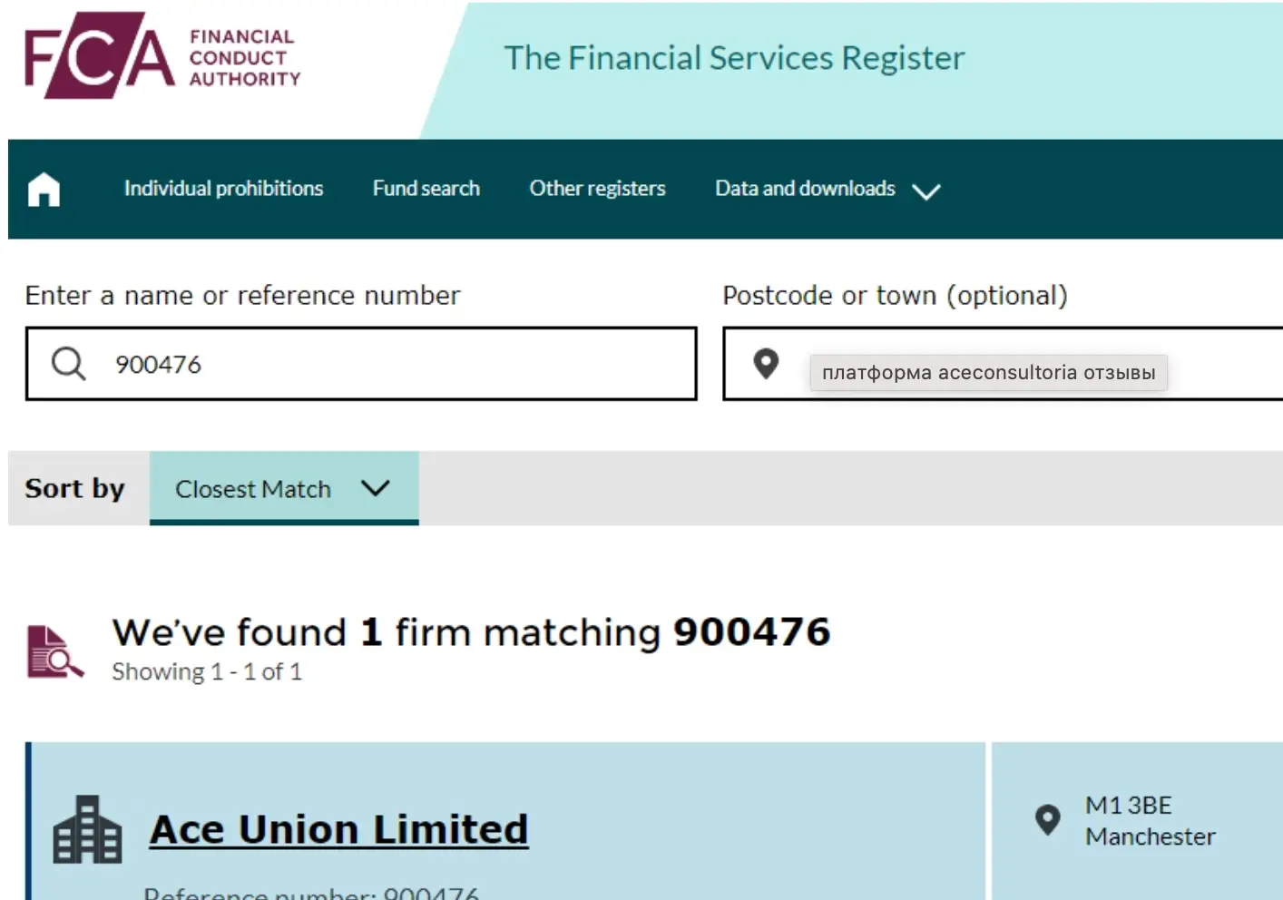
Task: Click the Manchester address pin icon
Action: click(1048, 820)
